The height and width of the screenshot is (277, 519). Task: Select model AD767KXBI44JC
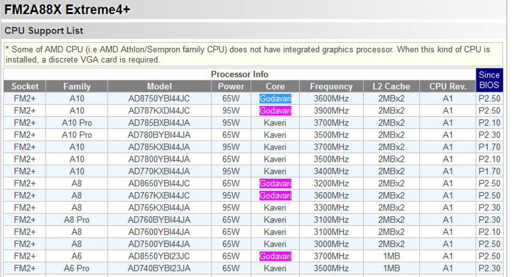click(x=159, y=196)
